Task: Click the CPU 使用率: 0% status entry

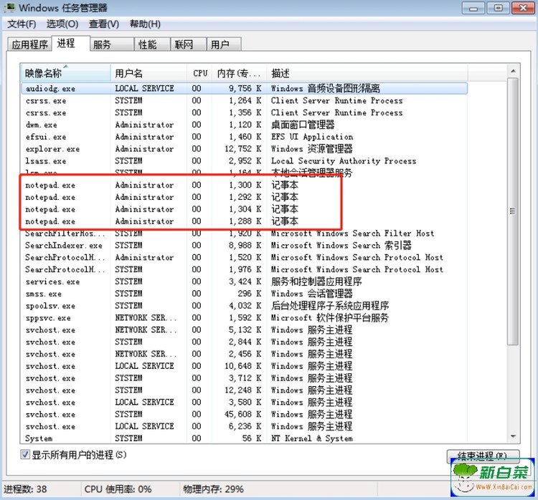Action: click(x=118, y=489)
